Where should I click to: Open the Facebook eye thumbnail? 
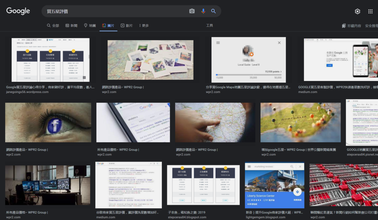pos(48,123)
